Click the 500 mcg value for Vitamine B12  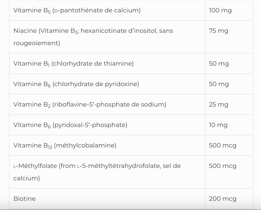click(222, 146)
